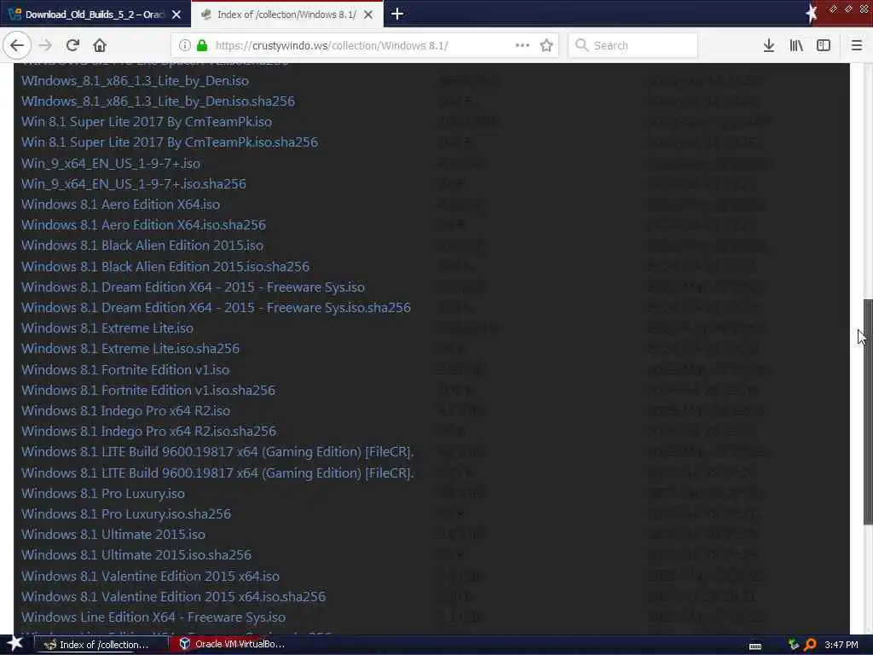Click the green secure padlock icon
Viewport: 873px width, 655px height.
coord(202,45)
